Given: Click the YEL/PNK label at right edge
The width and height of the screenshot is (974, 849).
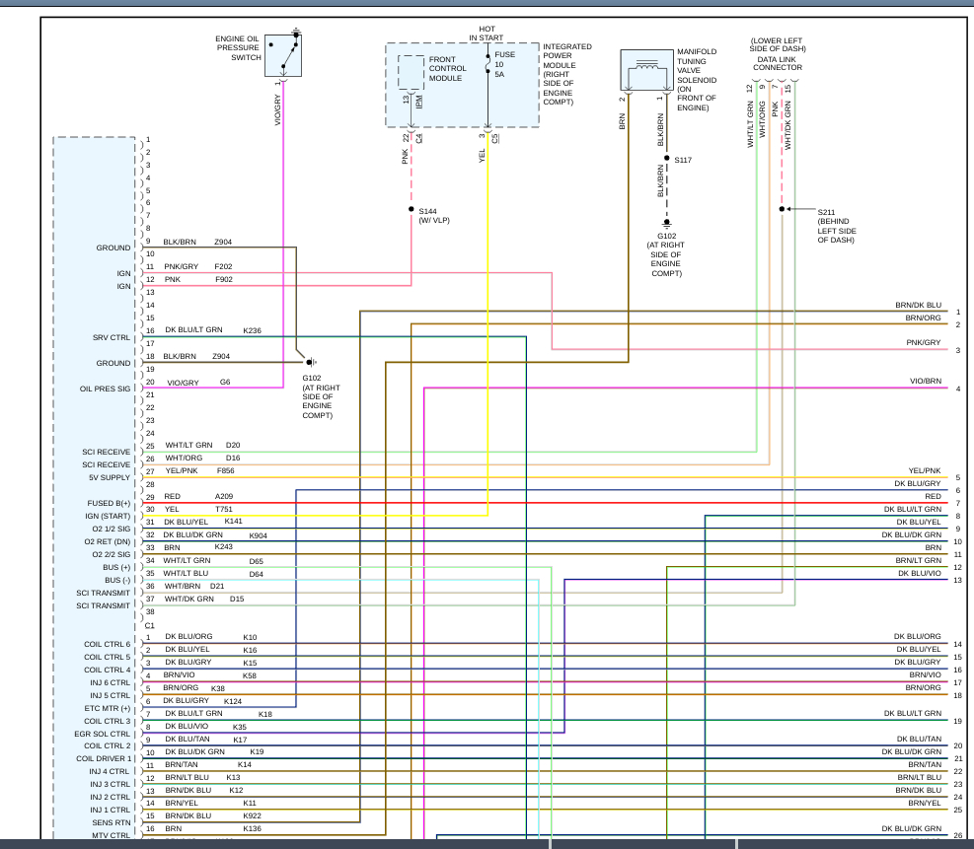Looking at the screenshot, I should (924, 471).
